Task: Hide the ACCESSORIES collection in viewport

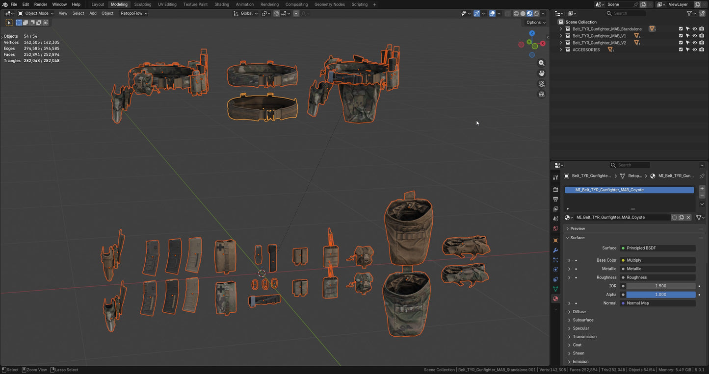Action: point(694,50)
